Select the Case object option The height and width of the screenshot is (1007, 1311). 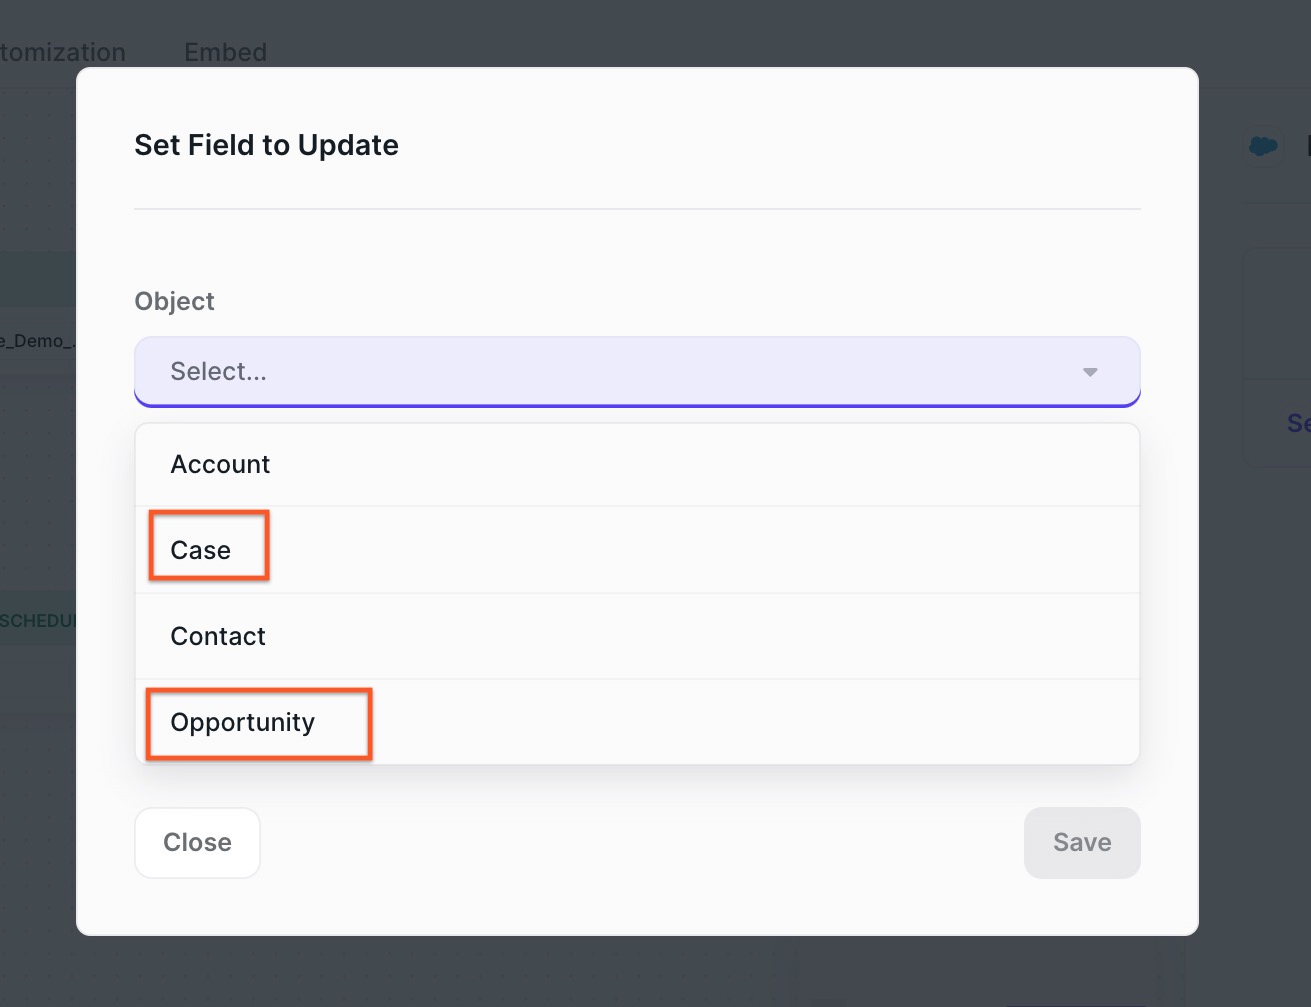[x=638, y=550]
